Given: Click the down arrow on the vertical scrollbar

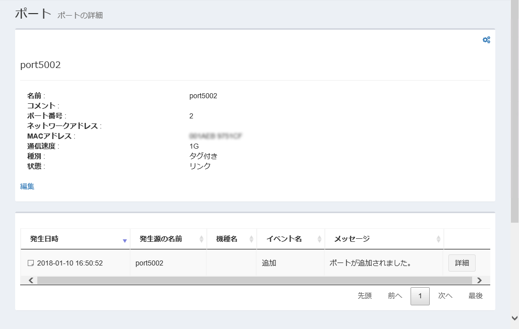Looking at the screenshot, I should coord(514,318).
